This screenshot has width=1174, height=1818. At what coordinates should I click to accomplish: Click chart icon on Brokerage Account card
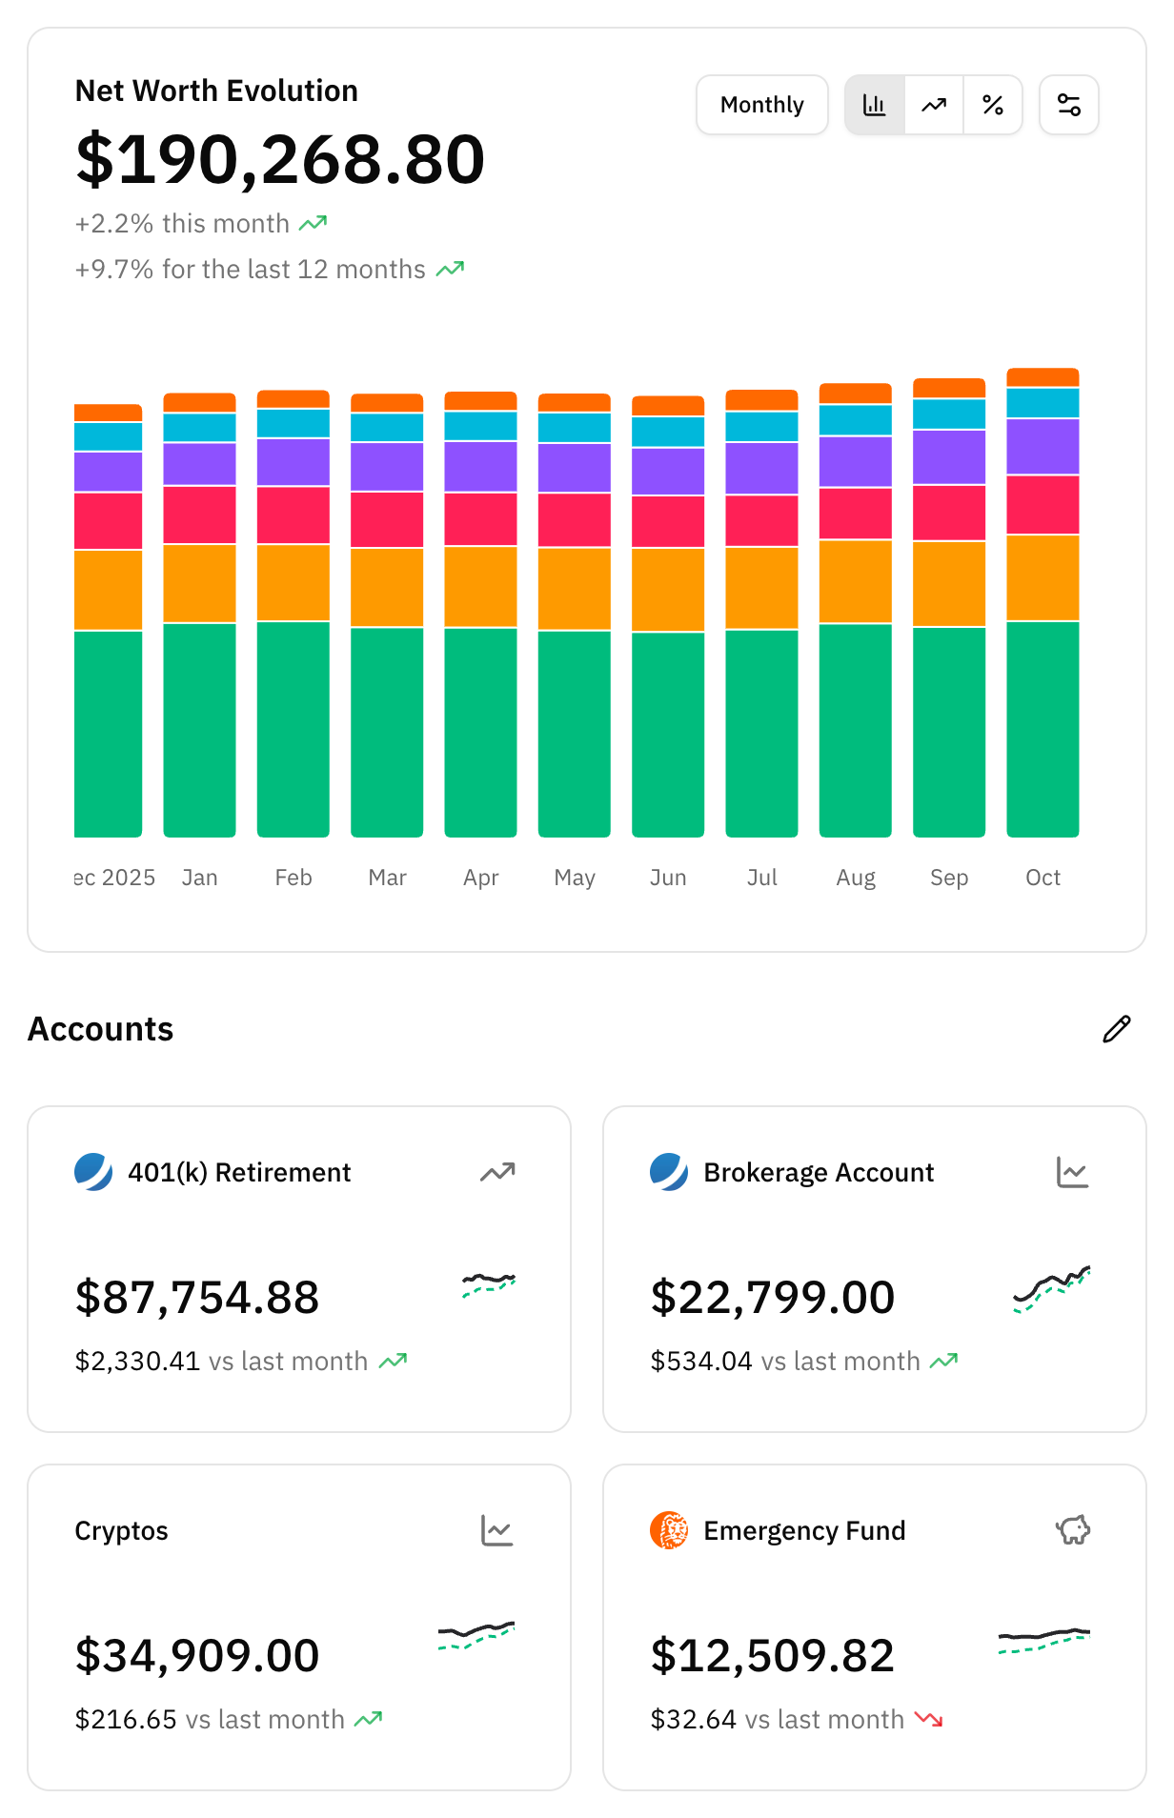(1073, 1172)
